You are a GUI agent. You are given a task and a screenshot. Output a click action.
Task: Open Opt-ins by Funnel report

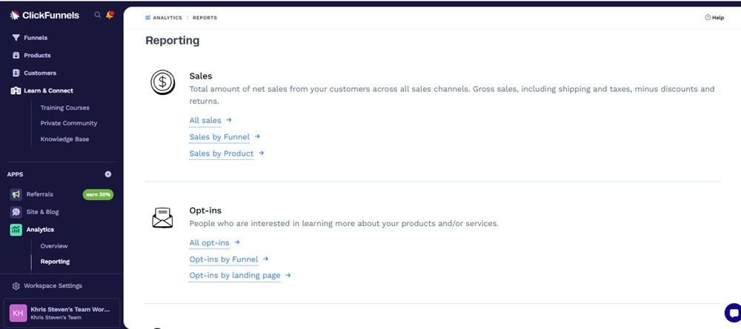tap(224, 259)
